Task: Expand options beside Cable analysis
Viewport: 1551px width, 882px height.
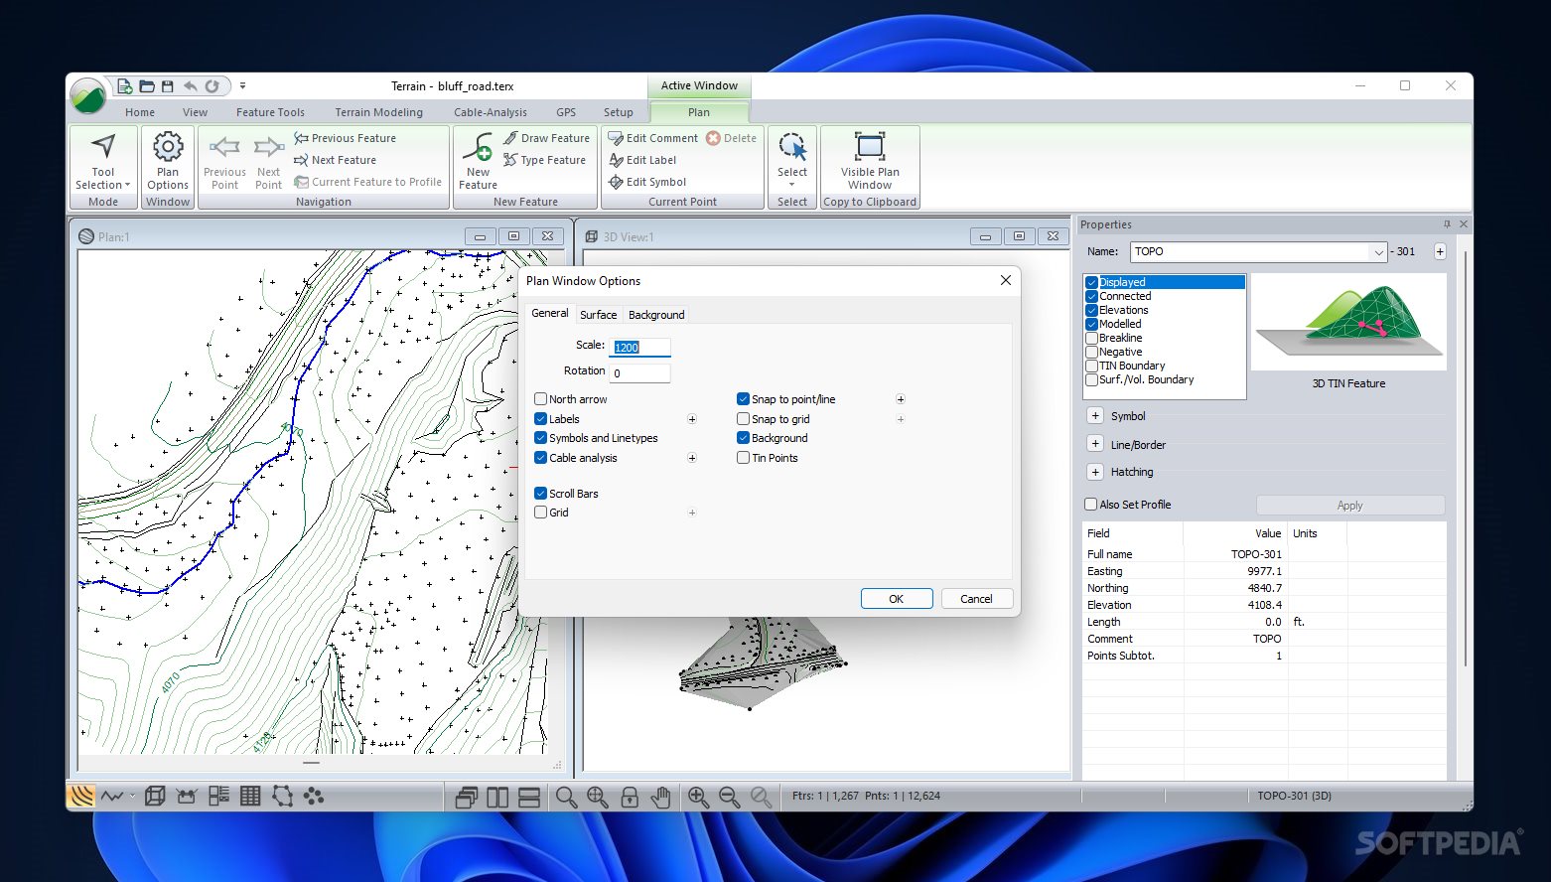Action: [692, 458]
